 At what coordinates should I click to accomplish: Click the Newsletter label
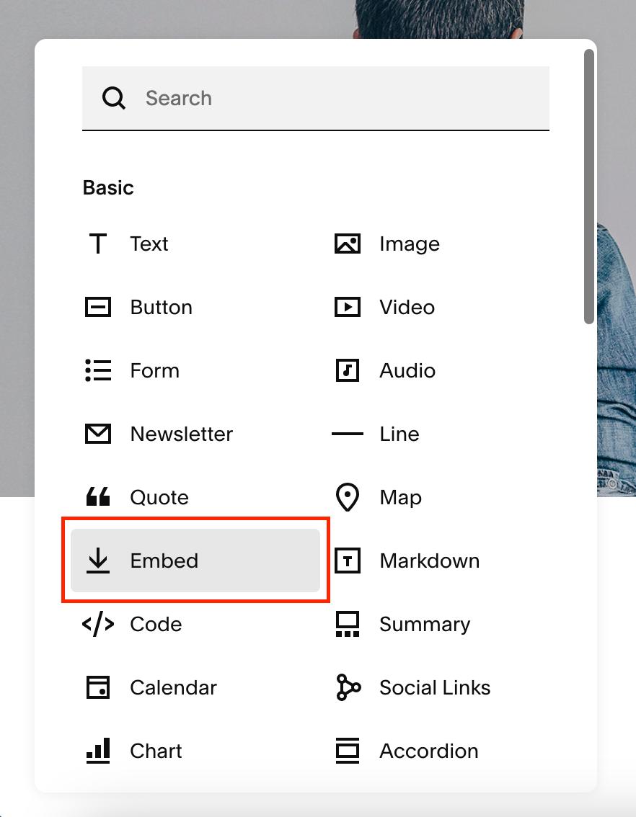[182, 434]
